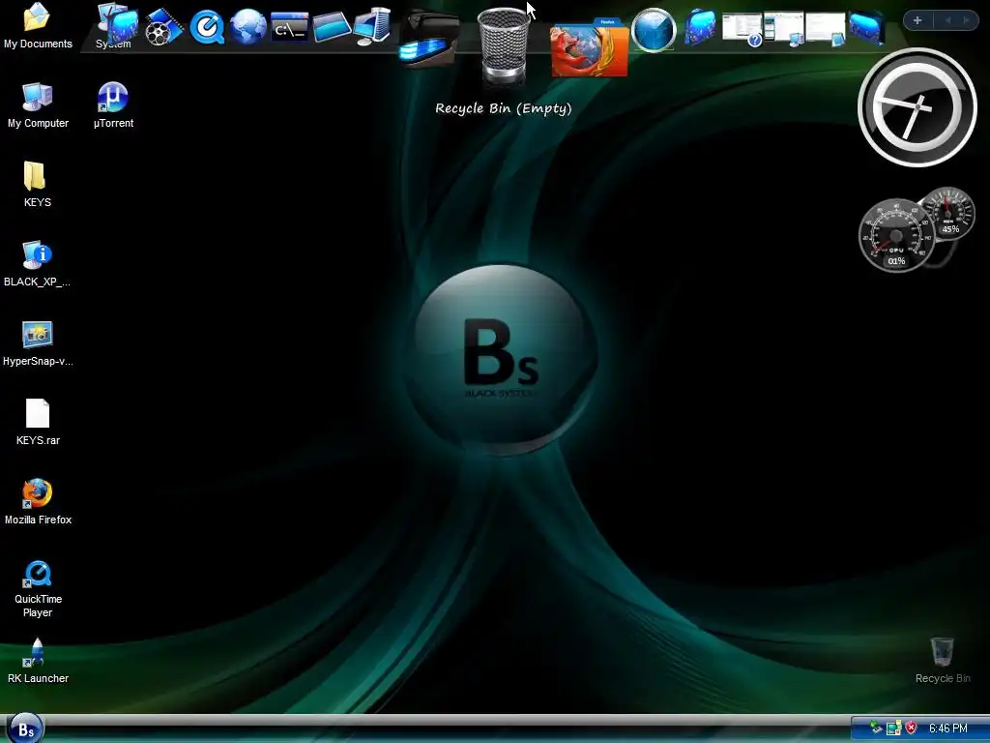Click the black tray with blue lights dock icon
Screen dimensions: 990x743
[x=429, y=37]
